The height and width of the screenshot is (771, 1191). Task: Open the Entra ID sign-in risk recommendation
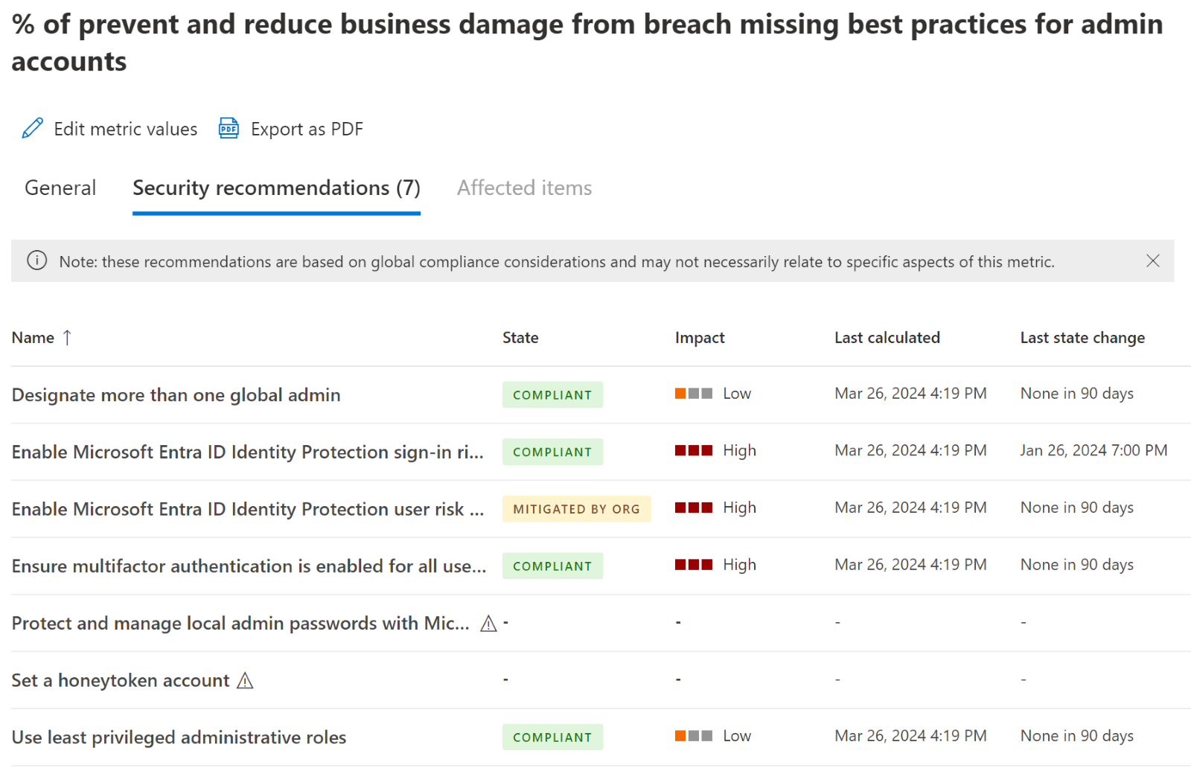click(x=246, y=451)
